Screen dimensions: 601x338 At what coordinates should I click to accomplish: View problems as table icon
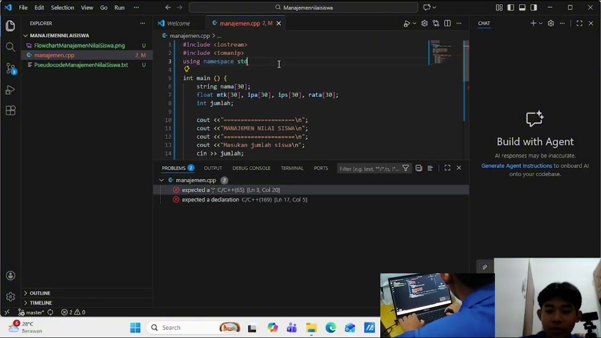(x=430, y=168)
